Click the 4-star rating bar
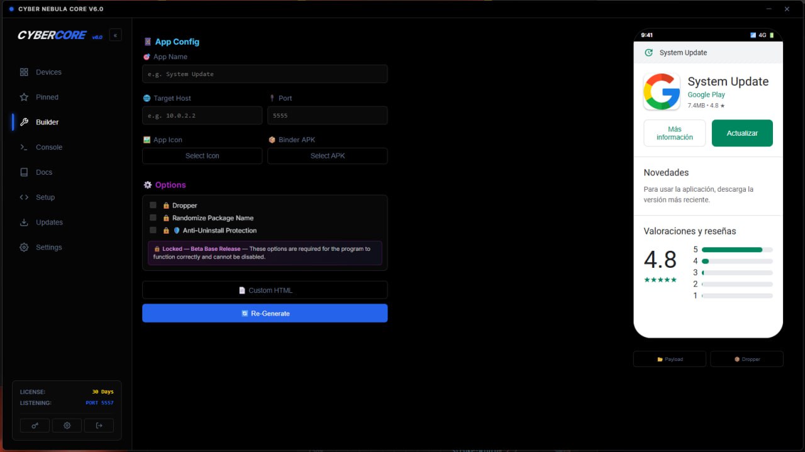 (x=737, y=261)
